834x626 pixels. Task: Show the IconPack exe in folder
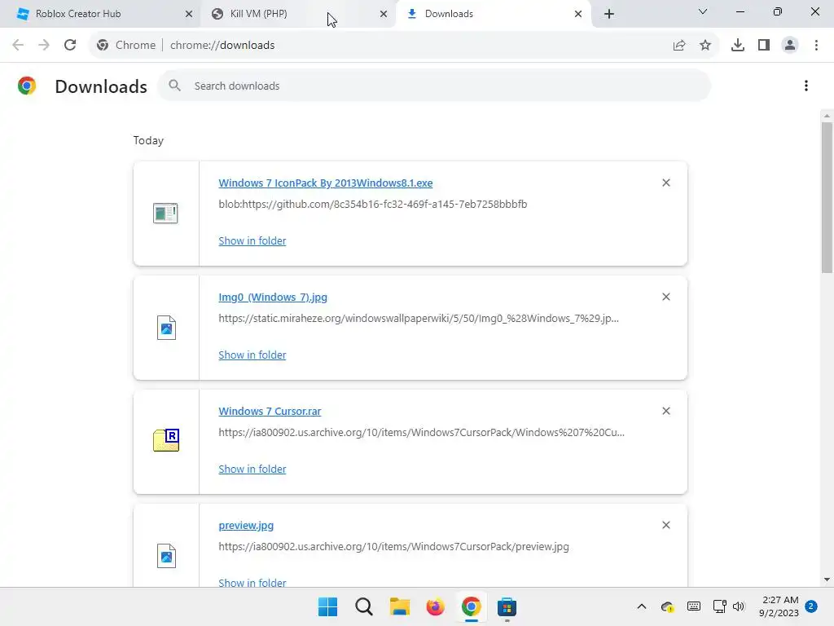pos(252,240)
